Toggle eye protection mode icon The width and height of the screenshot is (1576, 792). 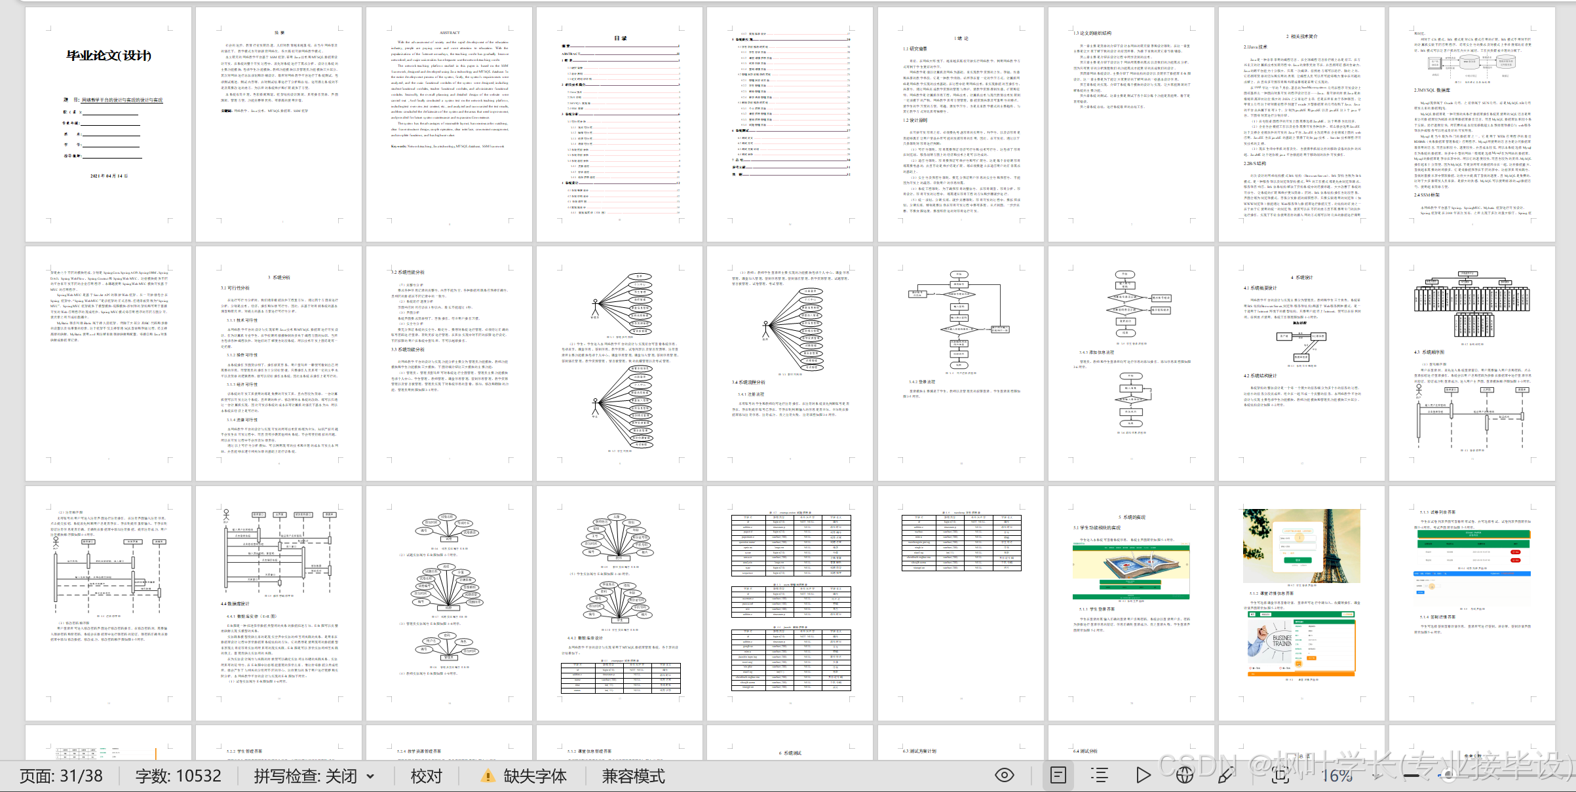pyautogui.click(x=1005, y=776)
